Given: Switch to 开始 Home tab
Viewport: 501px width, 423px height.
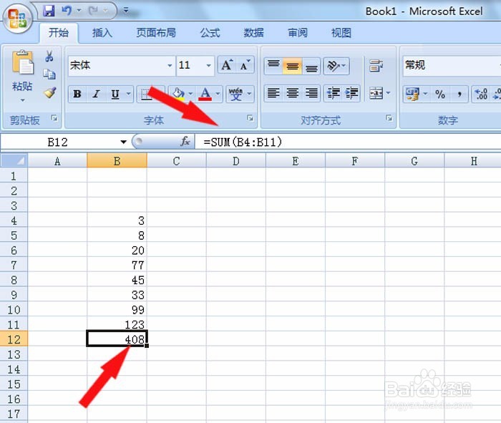Looking at the screenshot, I should pos(59,33).
